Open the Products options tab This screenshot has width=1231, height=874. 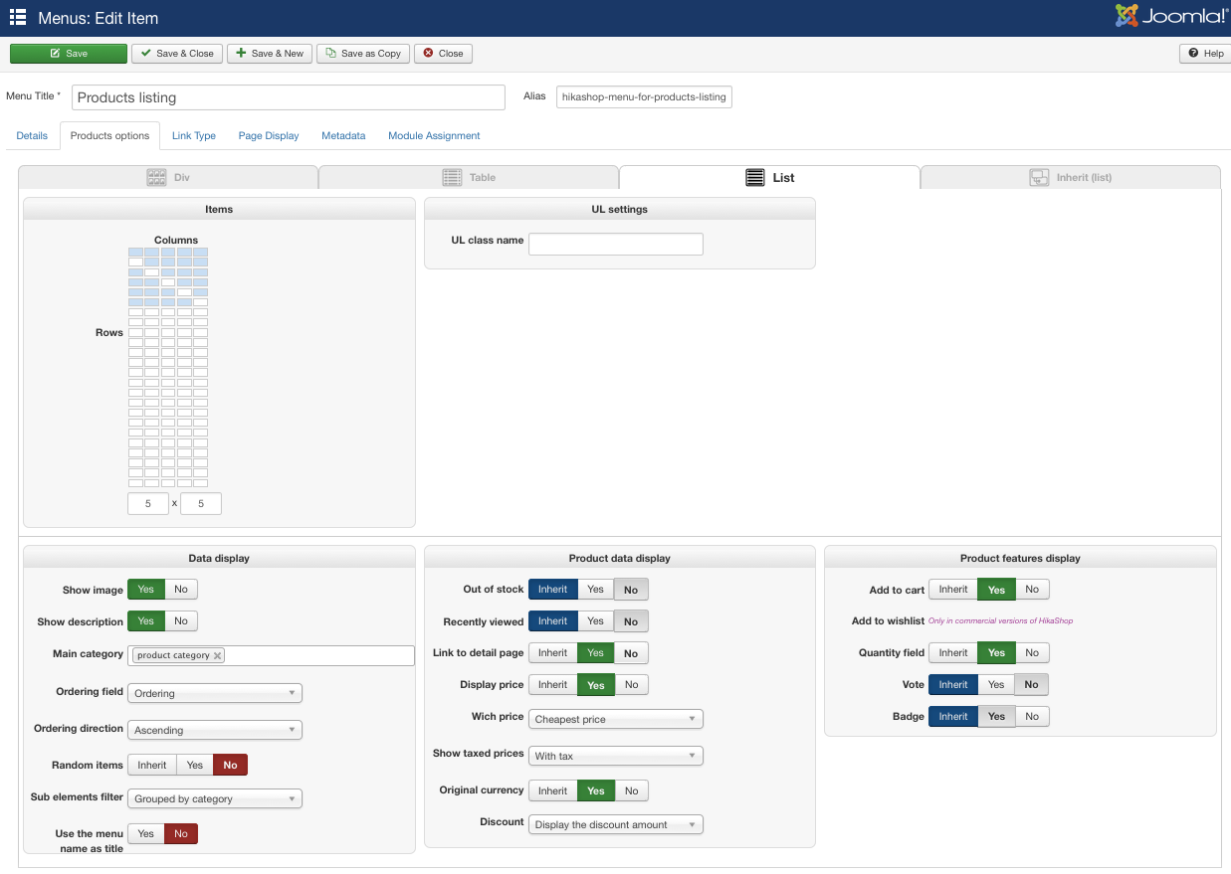click(109, 135)
